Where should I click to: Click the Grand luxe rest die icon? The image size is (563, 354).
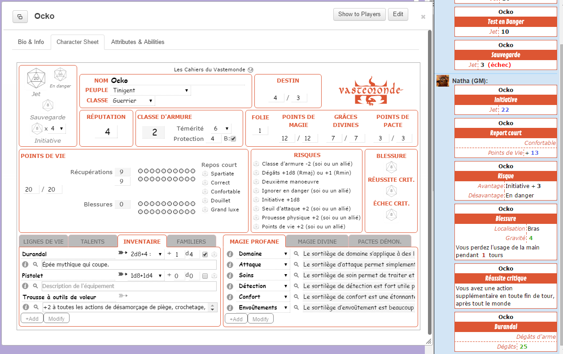coord(205,210)
